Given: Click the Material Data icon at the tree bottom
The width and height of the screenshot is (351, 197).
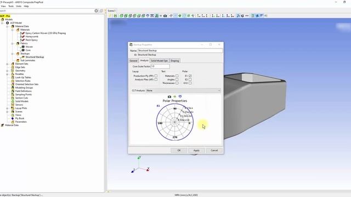Looking at the screenshot, I should point(2,125).
